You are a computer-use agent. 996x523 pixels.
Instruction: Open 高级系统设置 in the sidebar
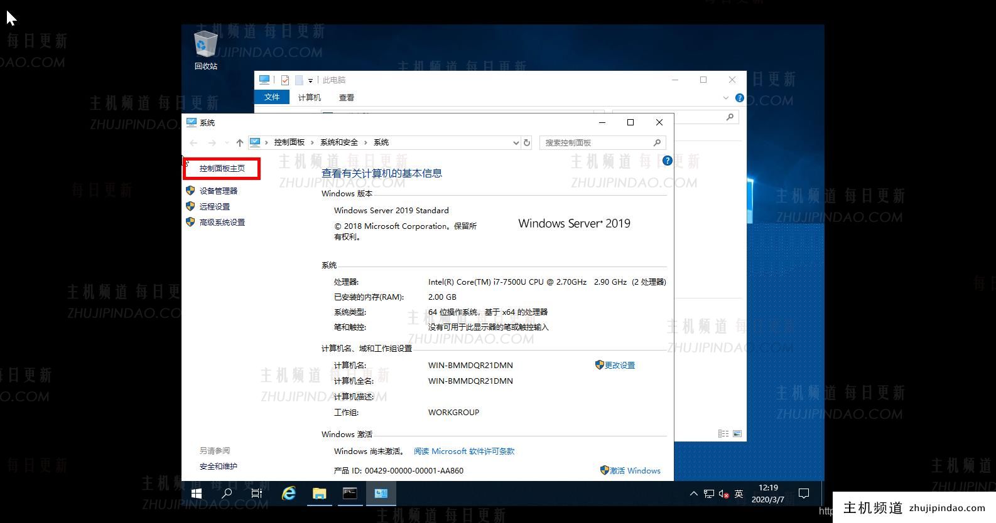(222, 222)
